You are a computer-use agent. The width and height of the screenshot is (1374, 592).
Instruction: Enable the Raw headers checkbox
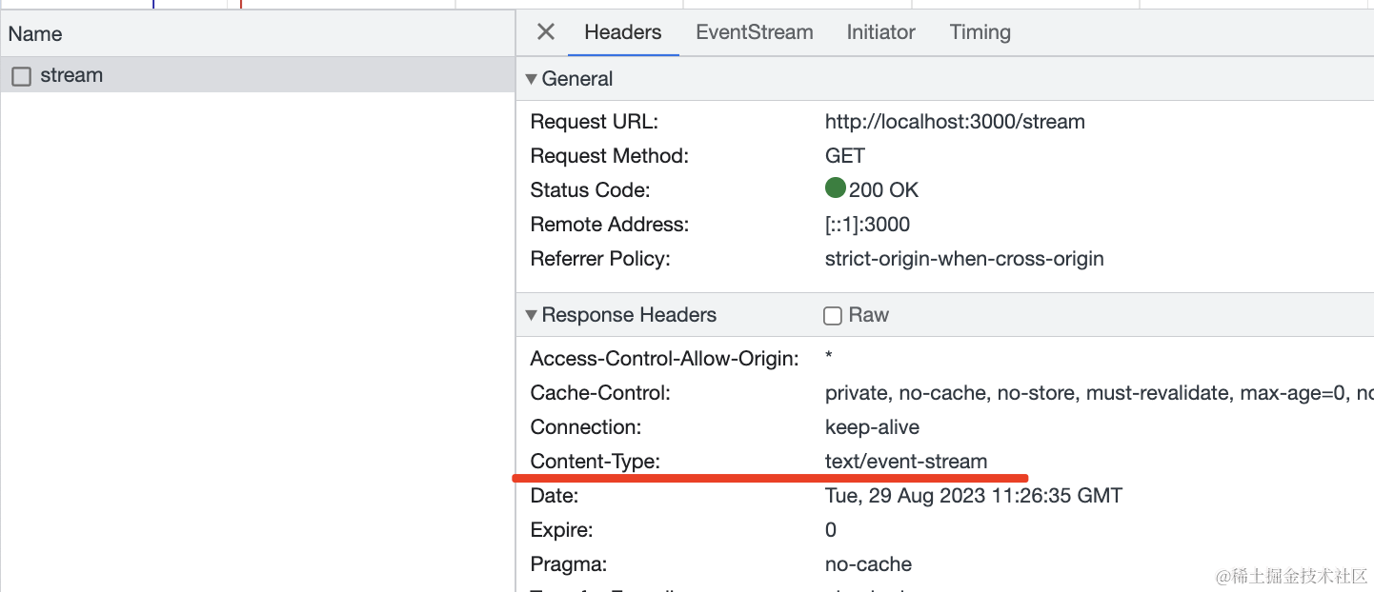point(833,316)
